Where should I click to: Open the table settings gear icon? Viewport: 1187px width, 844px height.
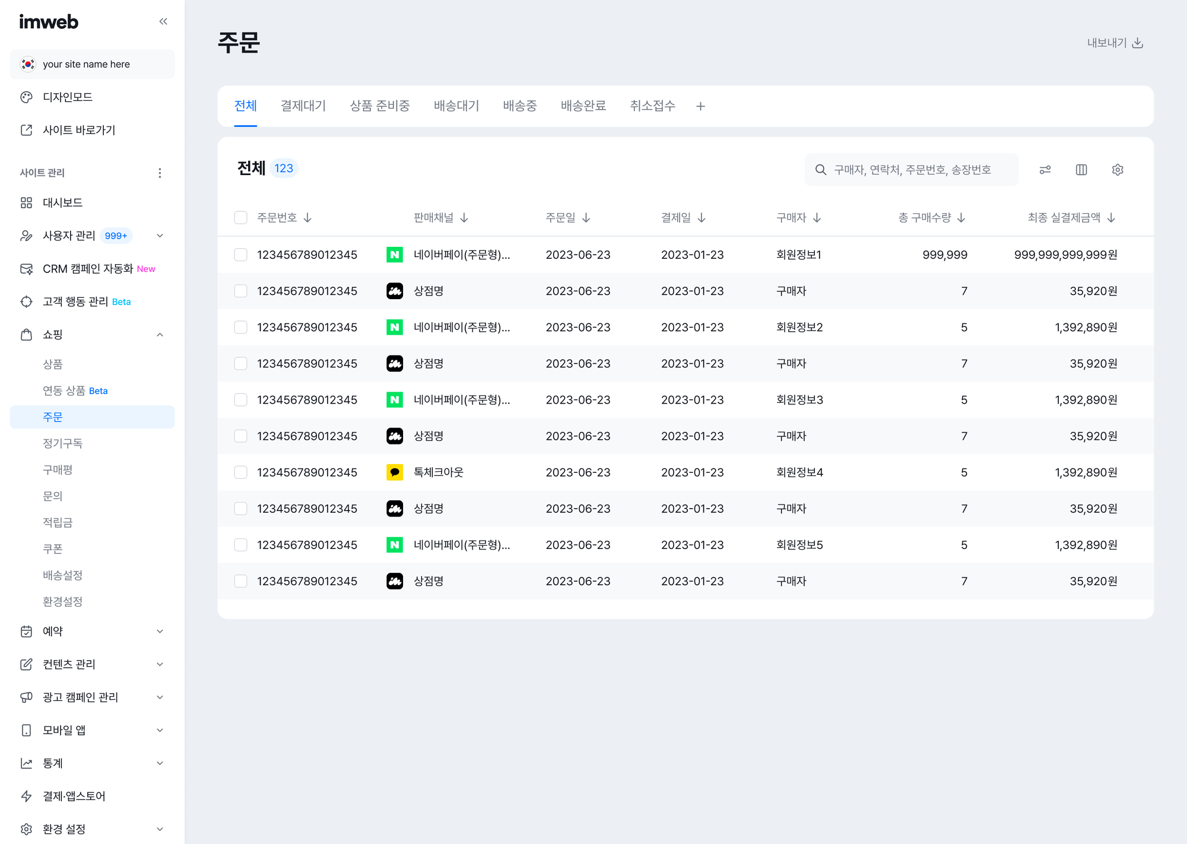[x=1118, y=170]
